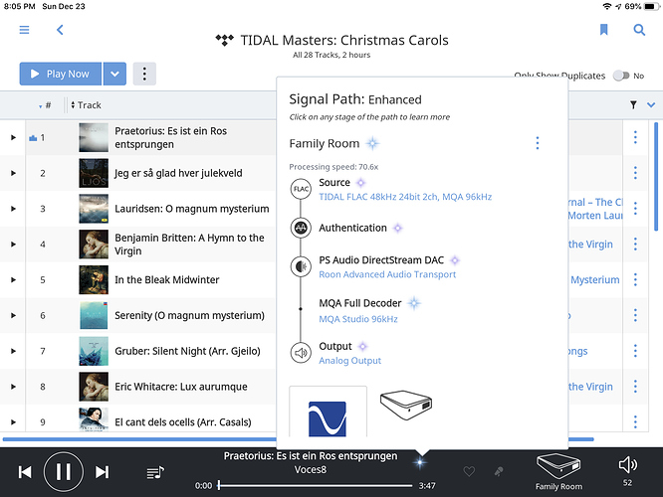Open Mysterium album link in row 5
Image resolution: width=663 pixels, height=497 pixels.
pyautogui.click(x=595, y=280)
